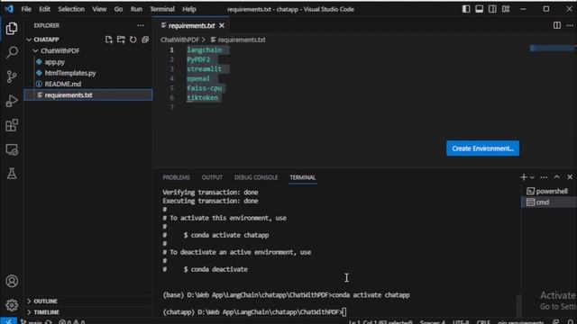Open the Terminal menu
The height and width of the screenshot is (324, 577).
[162, 9]
